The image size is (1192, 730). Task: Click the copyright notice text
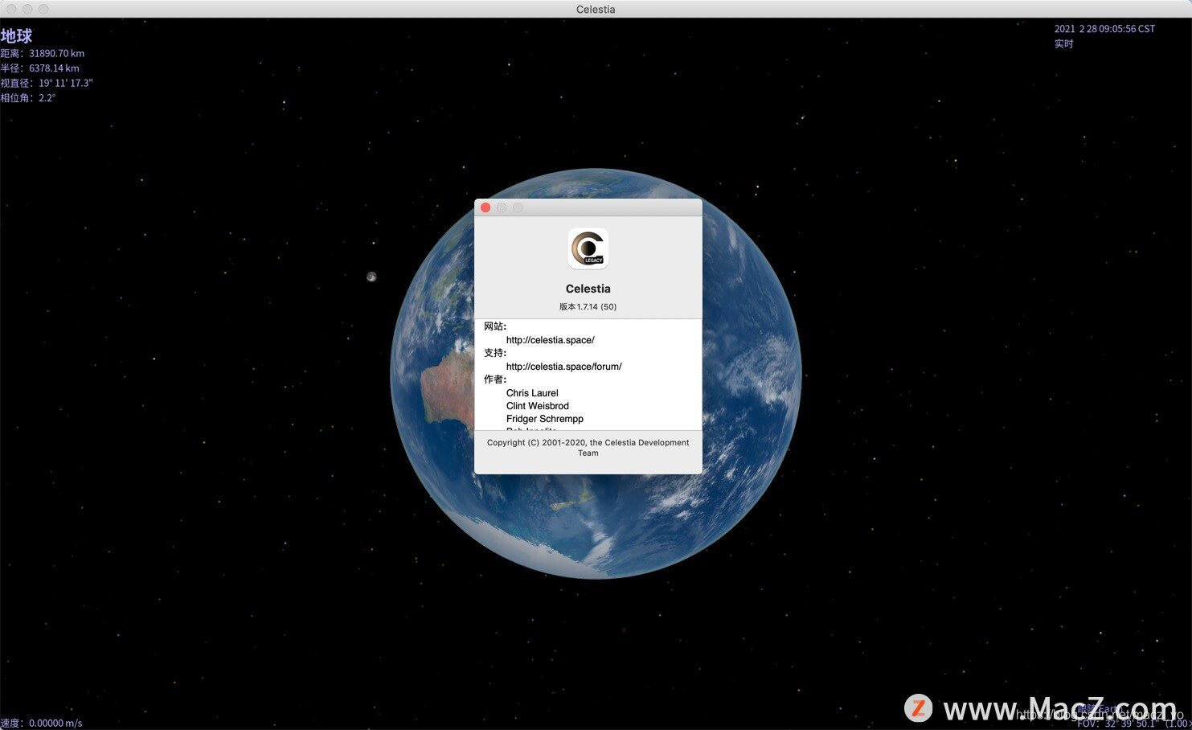pos(588,448)
